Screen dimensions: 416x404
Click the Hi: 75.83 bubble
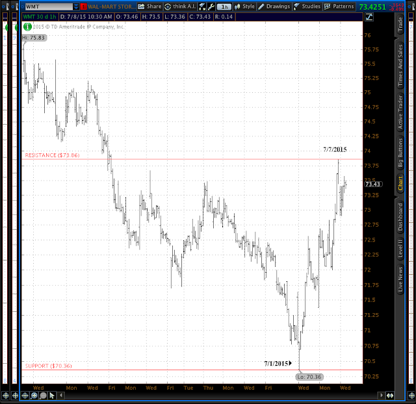tap(34, 38)
